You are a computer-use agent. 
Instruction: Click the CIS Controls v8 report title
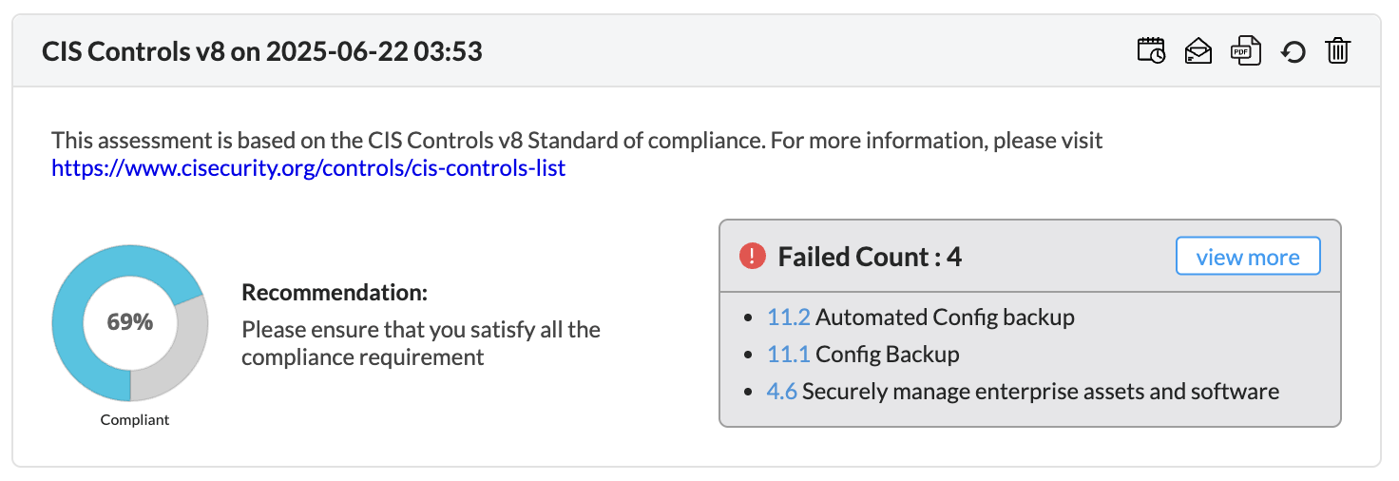[262, 51]
